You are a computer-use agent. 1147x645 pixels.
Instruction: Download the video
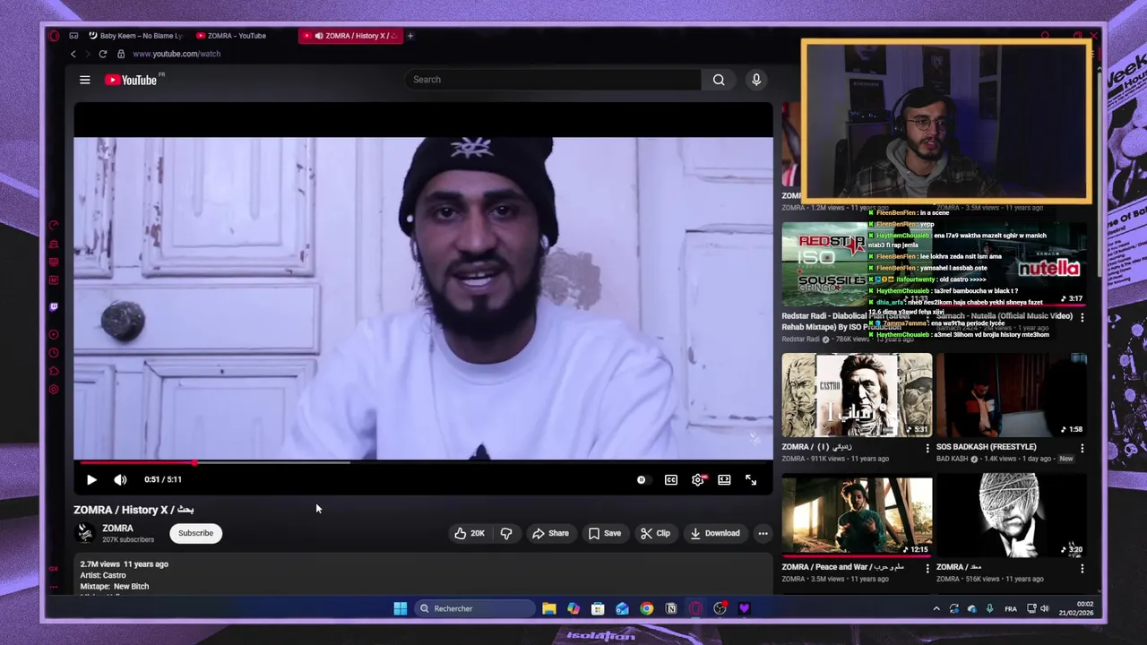click(714, 533)
